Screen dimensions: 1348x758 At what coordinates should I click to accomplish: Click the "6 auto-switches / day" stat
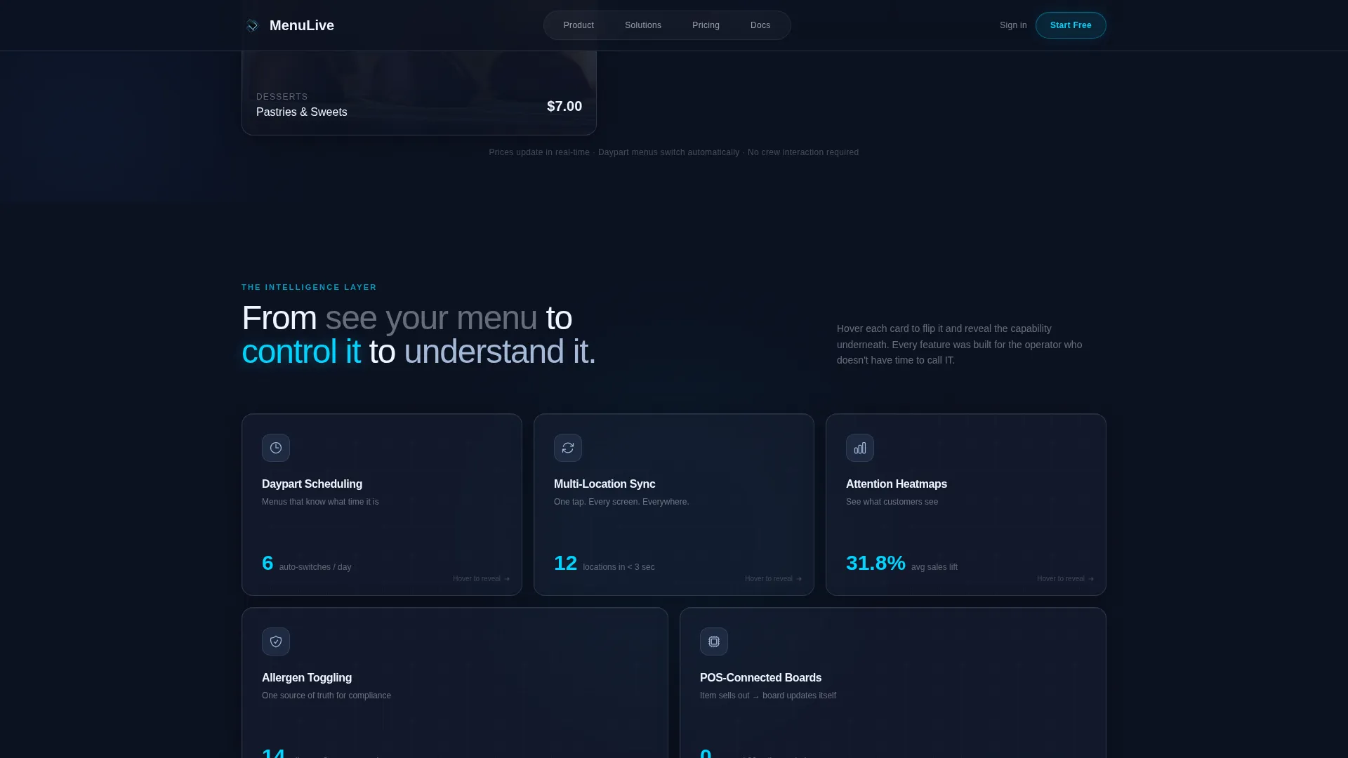click(307, 564)
